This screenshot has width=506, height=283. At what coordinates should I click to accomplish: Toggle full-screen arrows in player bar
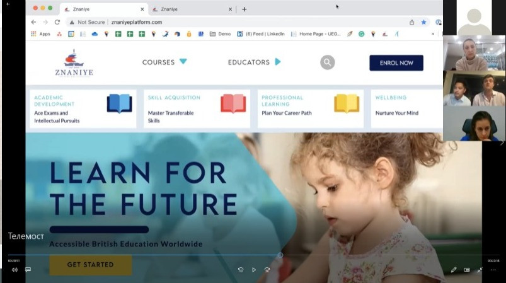(480, 270)
